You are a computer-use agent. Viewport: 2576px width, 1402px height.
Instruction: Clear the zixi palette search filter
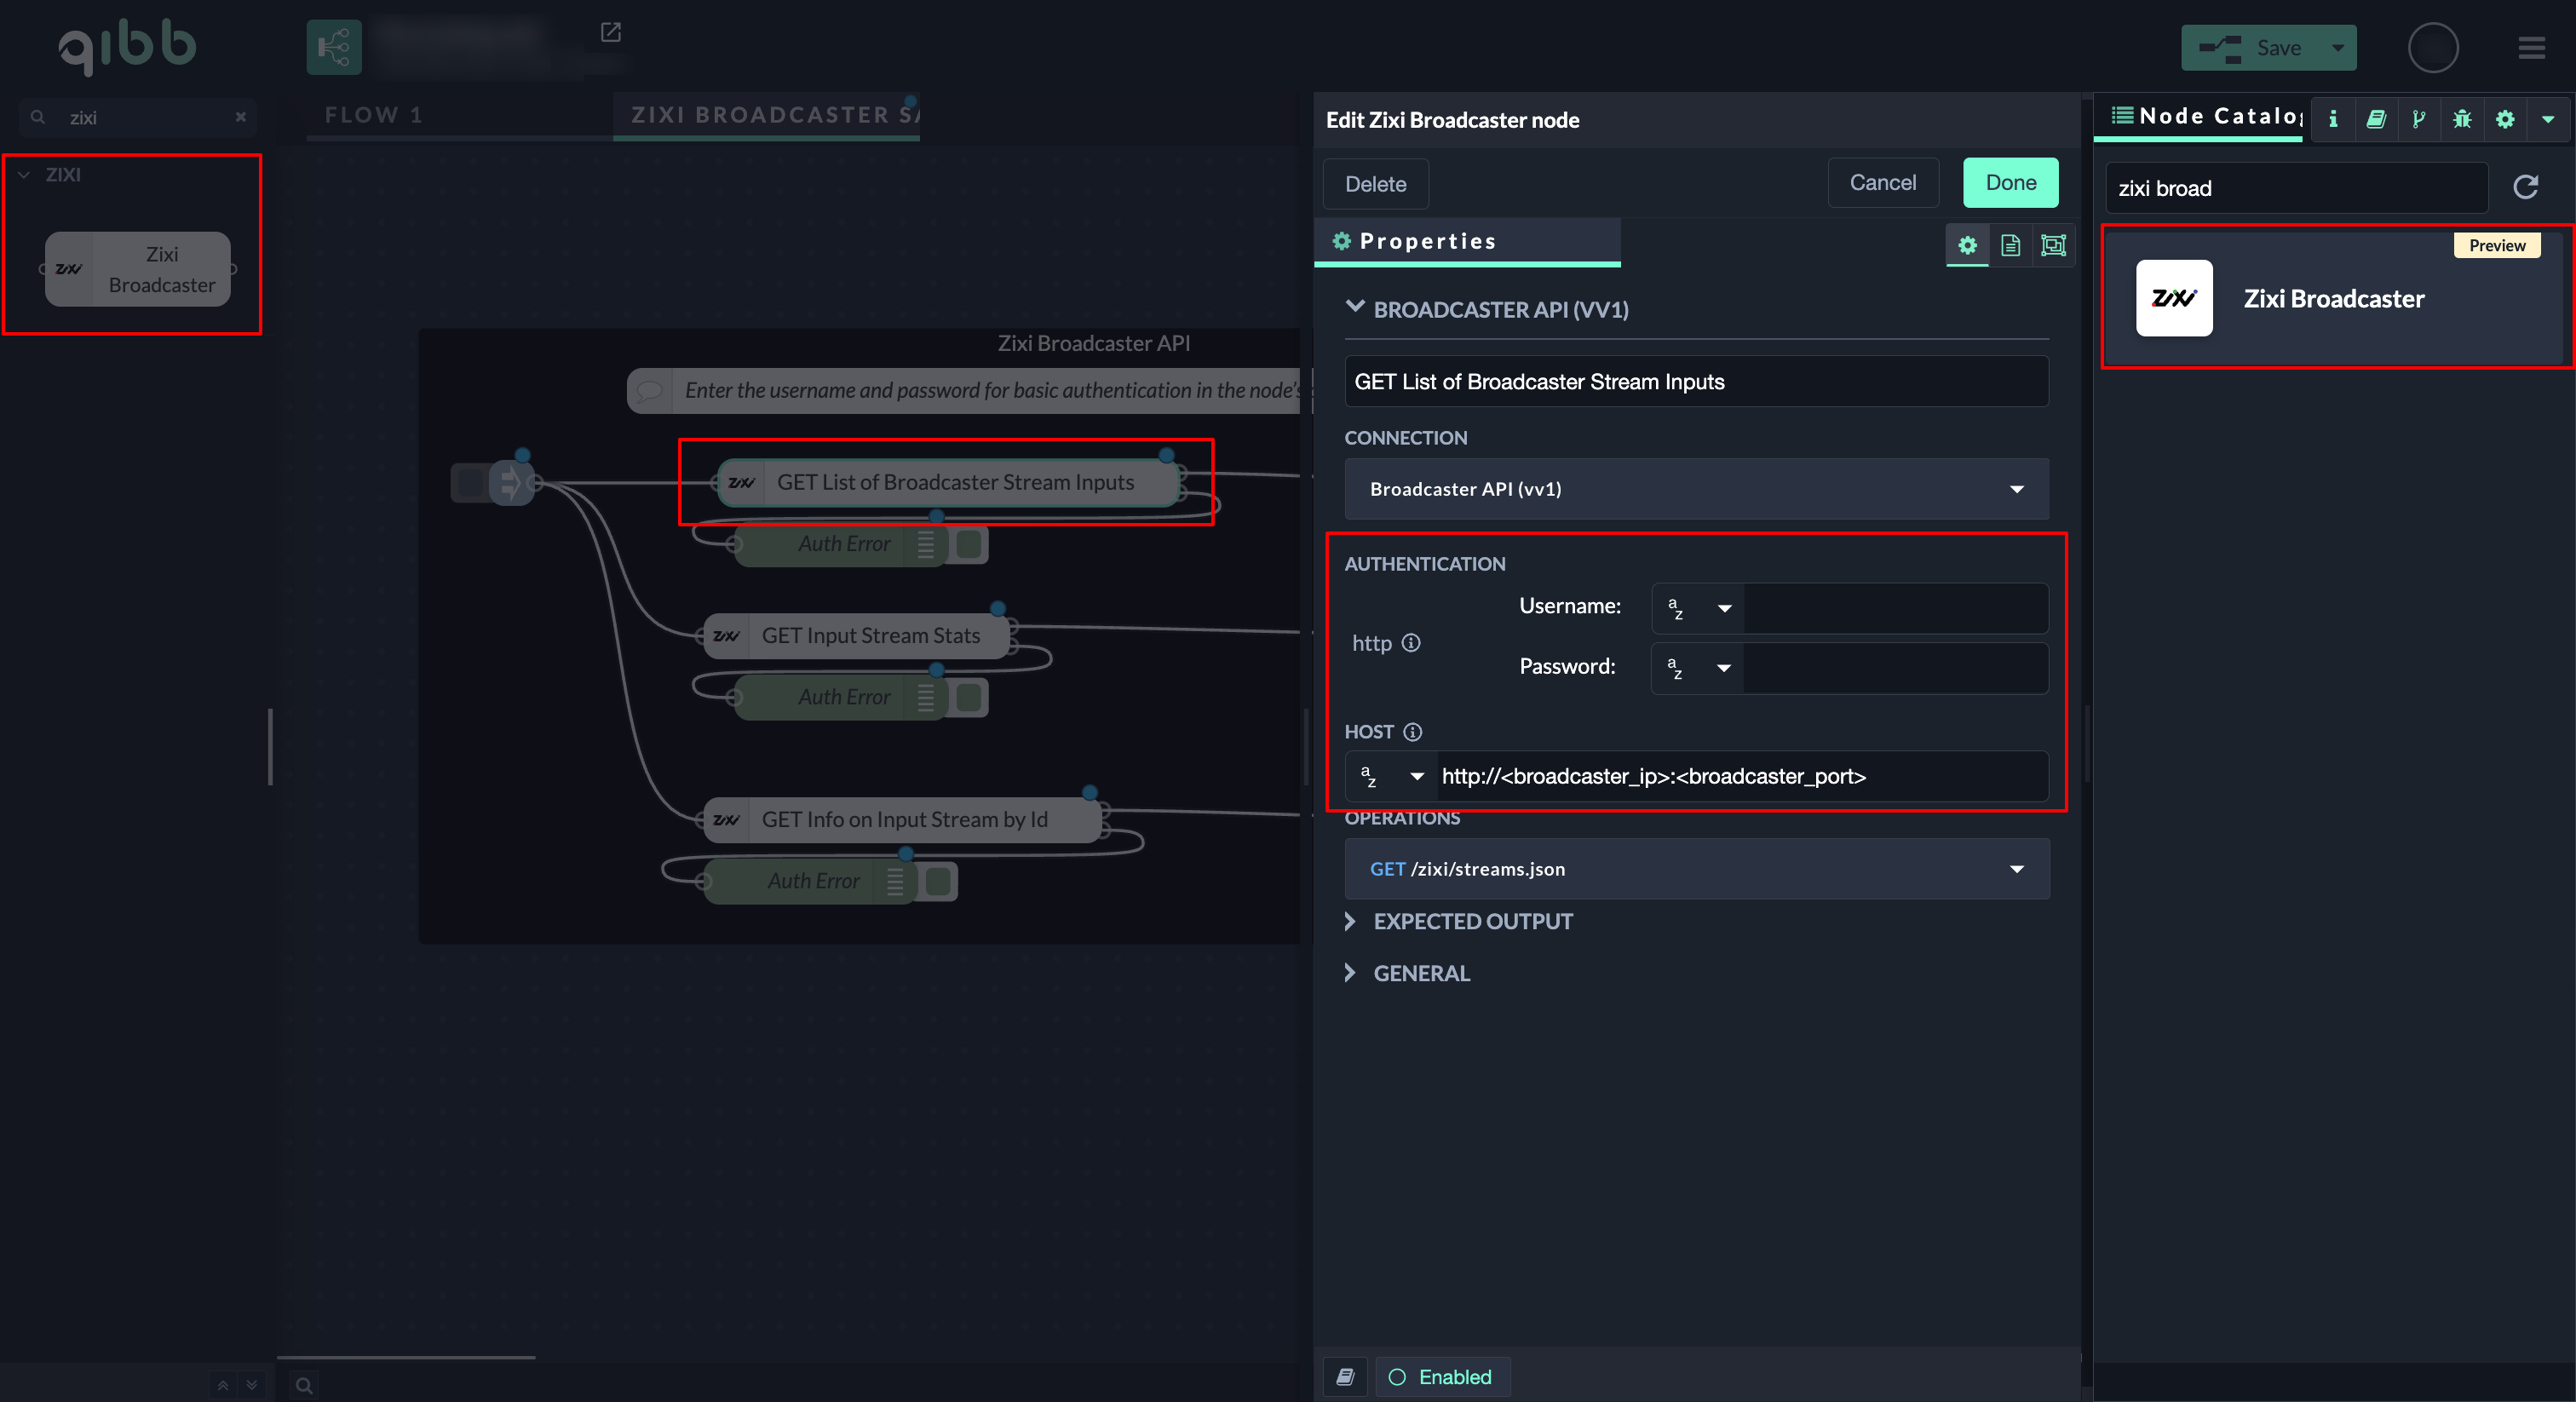point(240,117)
